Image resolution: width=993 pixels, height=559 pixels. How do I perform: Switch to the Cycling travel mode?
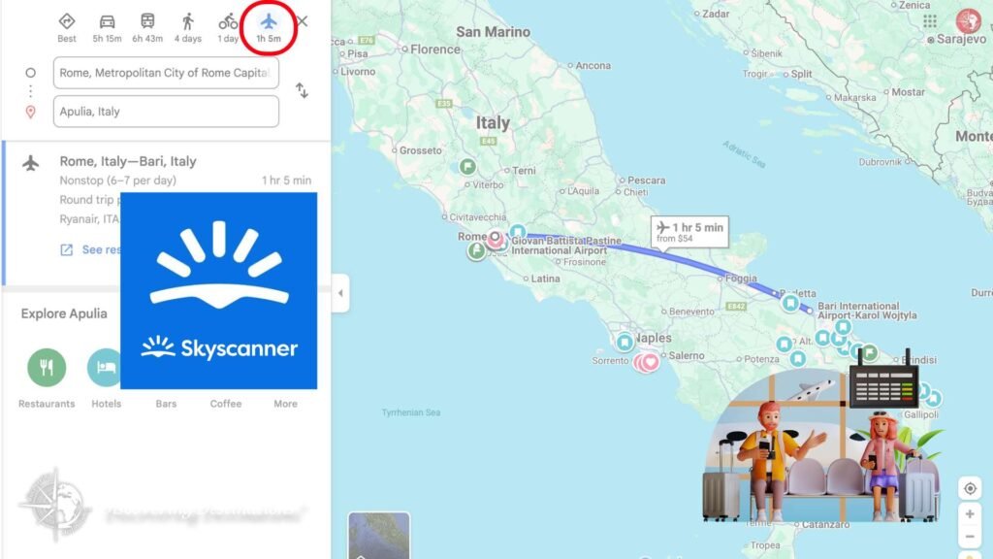228,22
